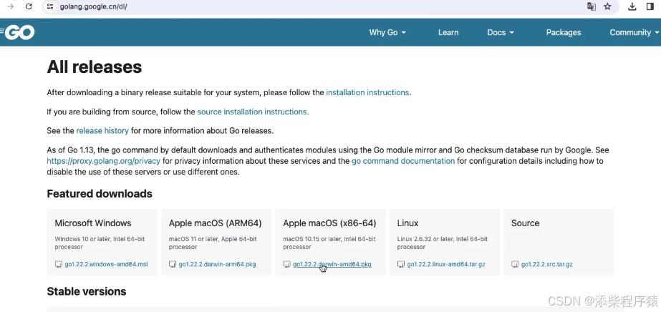Open the proxy.golang.org/privacy link
The image size is (661, 312).
pos(103,161)
